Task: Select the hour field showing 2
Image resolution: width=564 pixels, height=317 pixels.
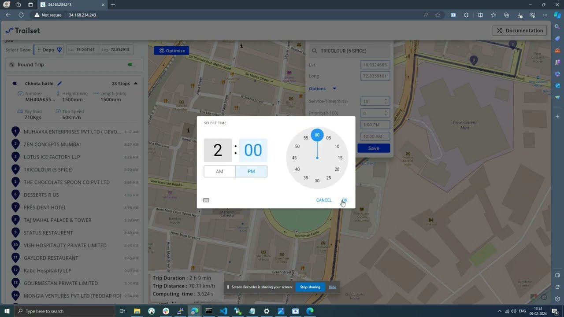Action: pos(218,150)
